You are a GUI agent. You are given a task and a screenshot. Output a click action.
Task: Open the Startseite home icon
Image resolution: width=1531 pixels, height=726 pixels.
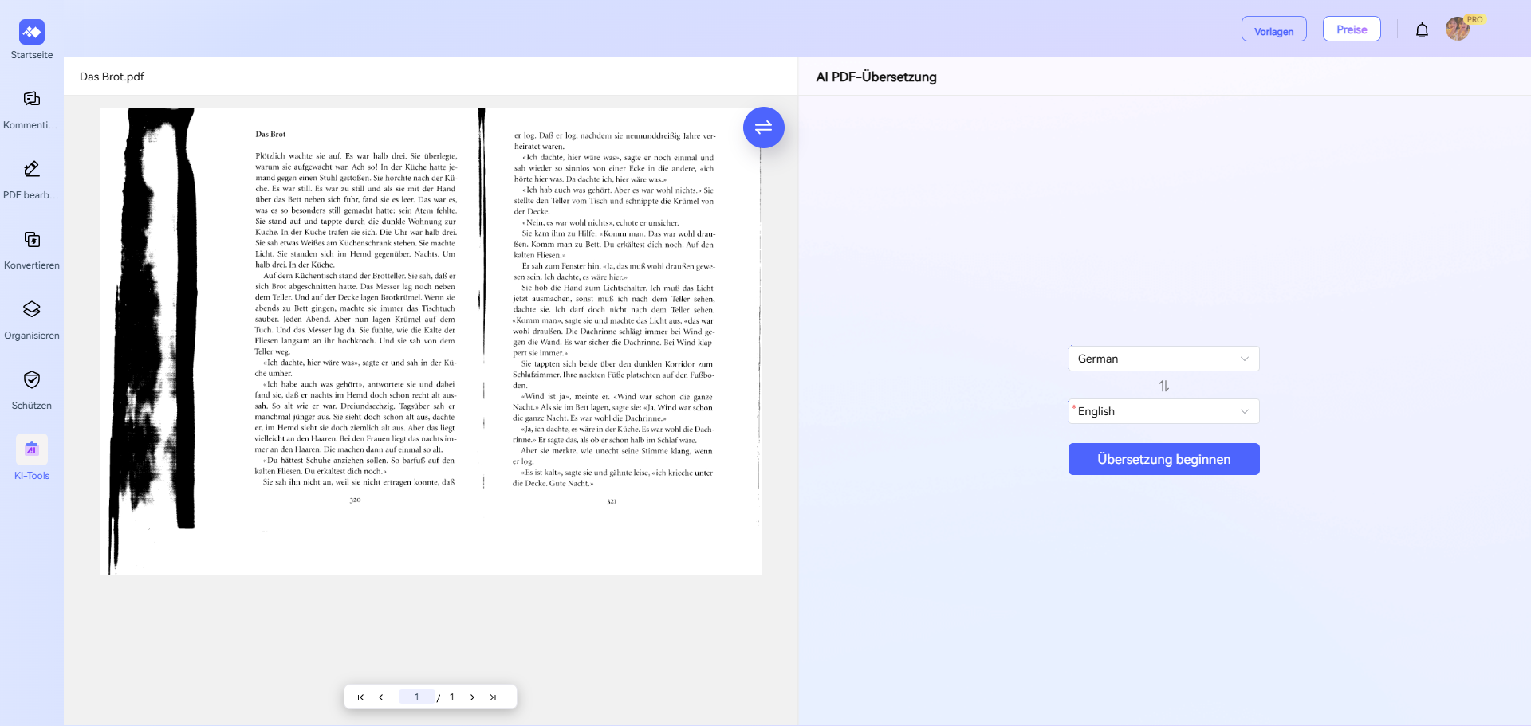(x=32, y=32)
